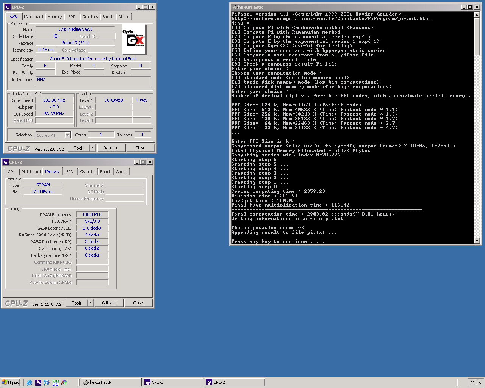Open Bench tab in CPU-Z processor window
The width and height of the screenshot is (485, 388).
[108, 17]
